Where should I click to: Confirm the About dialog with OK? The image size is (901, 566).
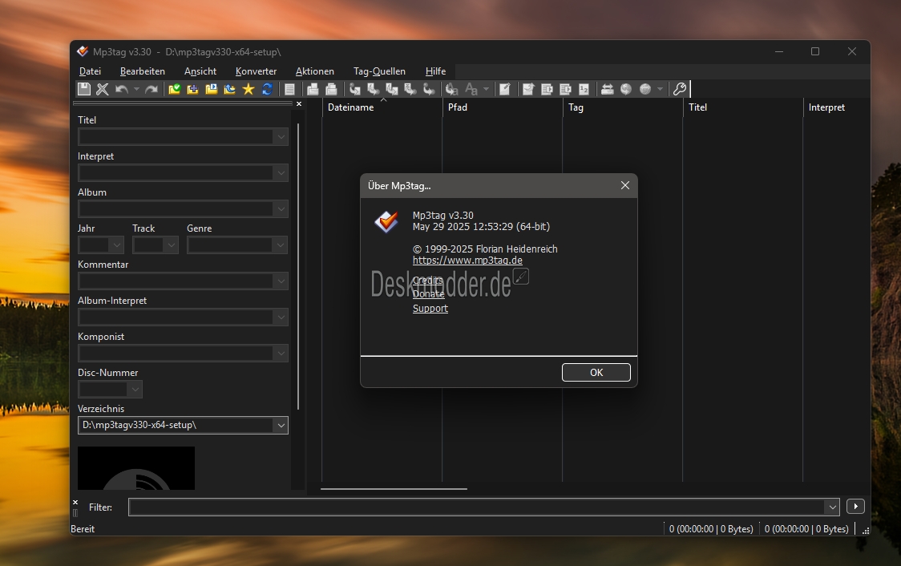click(x=596, y=372)
